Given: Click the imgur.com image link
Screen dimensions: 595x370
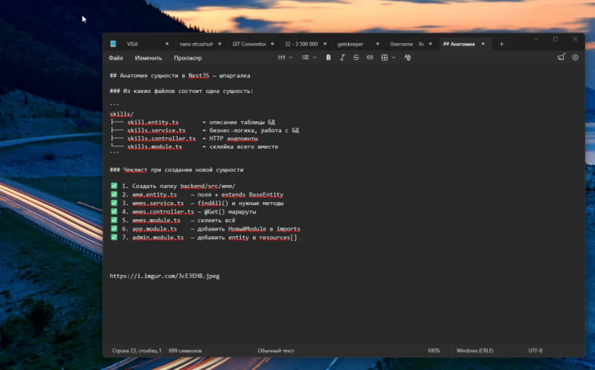Looking at the screenshot, I should [164, 276].
